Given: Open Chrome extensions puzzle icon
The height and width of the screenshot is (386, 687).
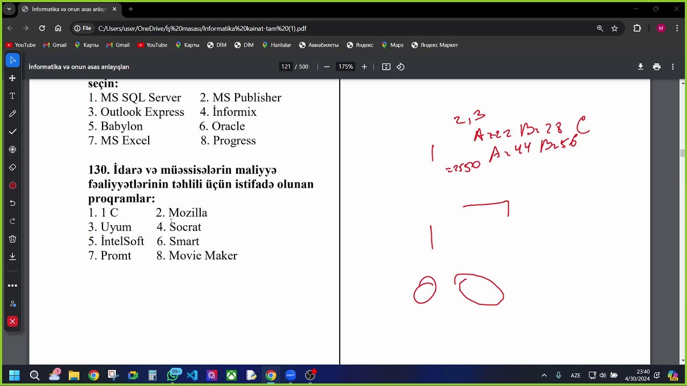Looking at the screenshot, I should click(637, 28).
